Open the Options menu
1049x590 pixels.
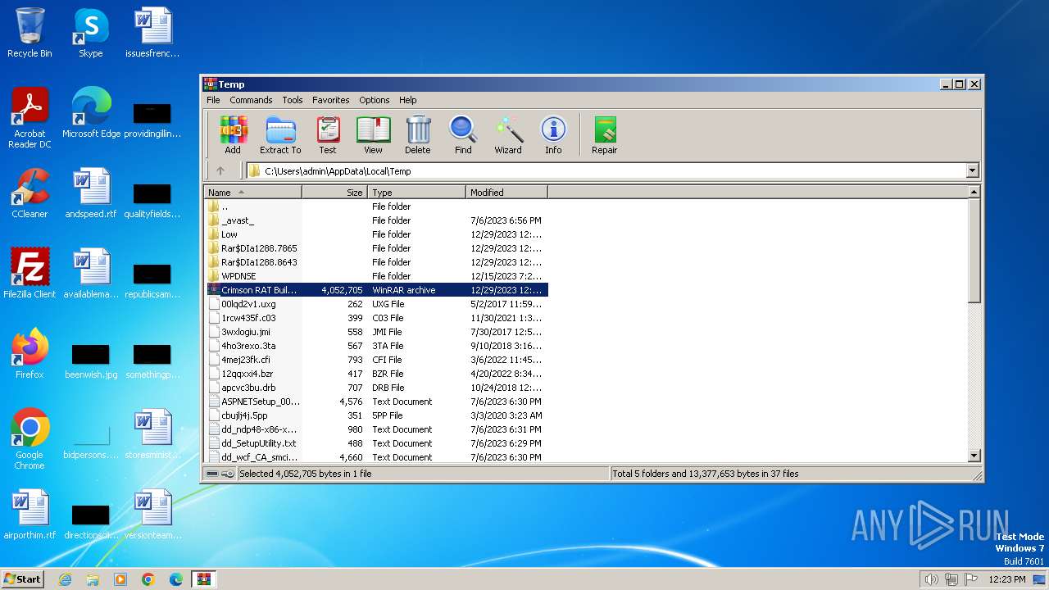coord(374,100)
